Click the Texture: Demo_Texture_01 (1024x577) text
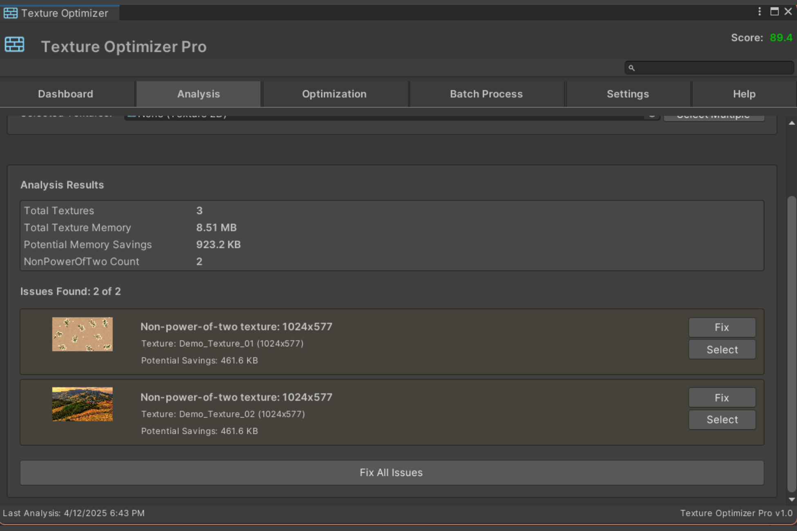797x531 pixels. (222, 344)
